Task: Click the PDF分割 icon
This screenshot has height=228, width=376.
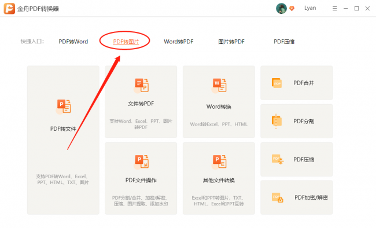Action: pos(277,121)
